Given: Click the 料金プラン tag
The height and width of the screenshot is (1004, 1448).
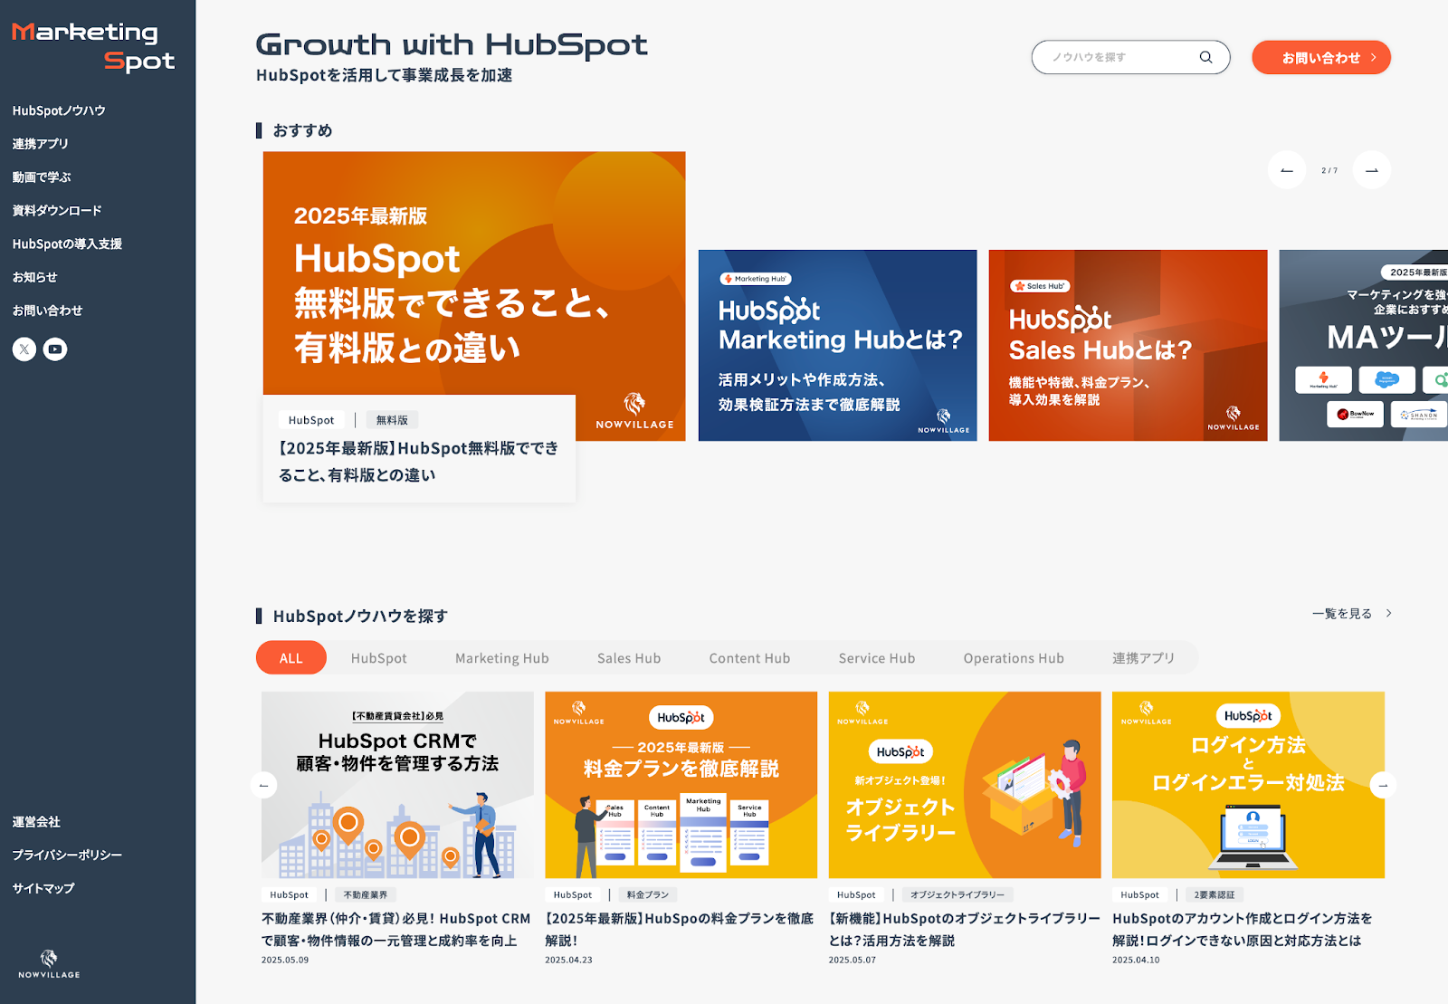Looking at the screenshot, I should point(648,894).
